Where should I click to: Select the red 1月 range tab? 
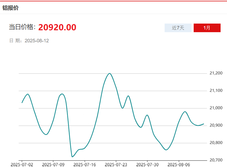pyautogui.click(x=207, y=28)
